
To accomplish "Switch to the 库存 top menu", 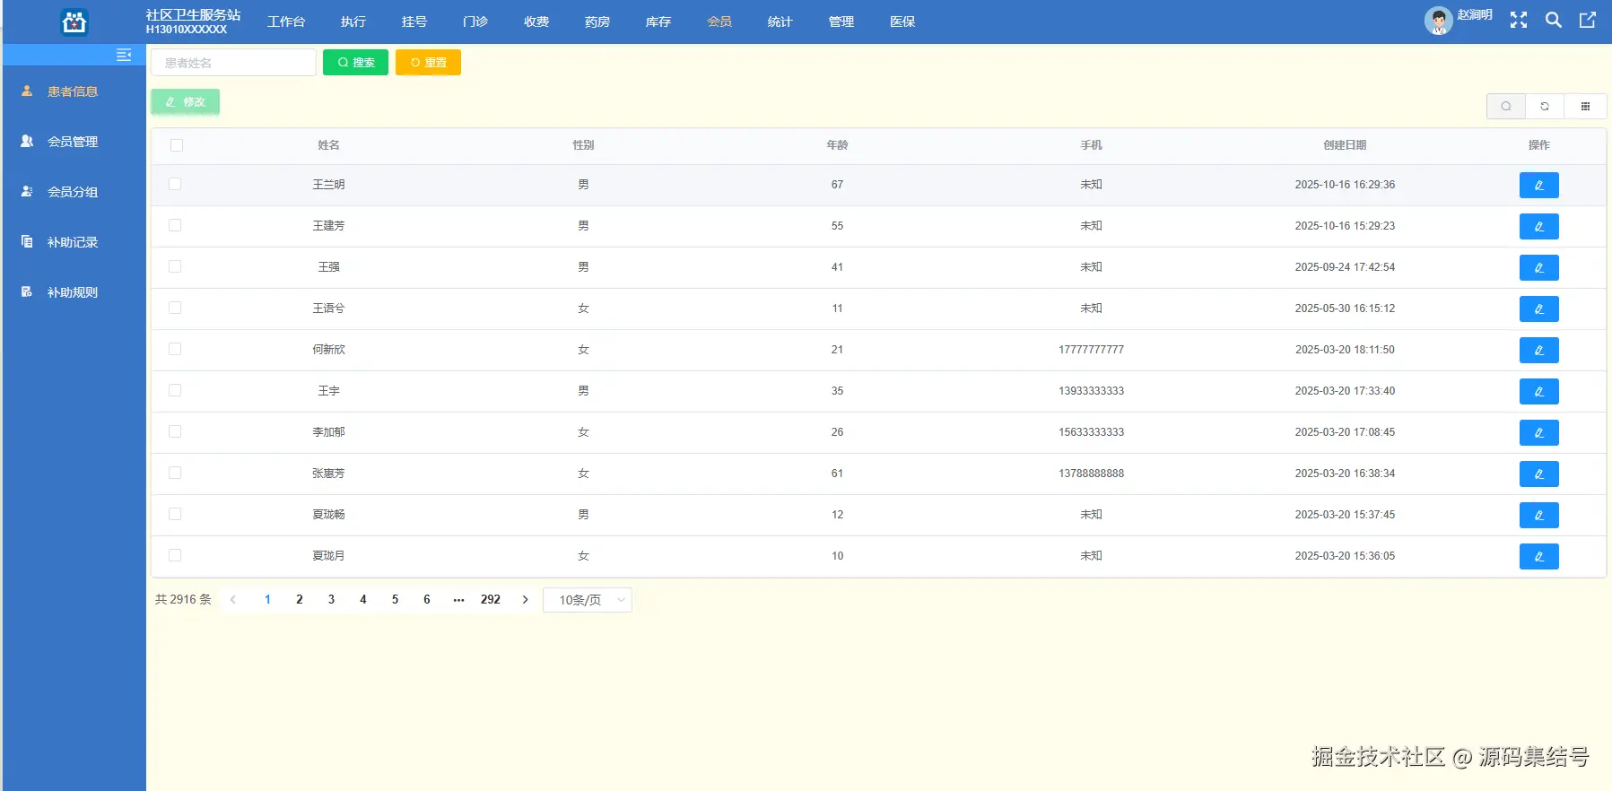I will coord(658,22).
